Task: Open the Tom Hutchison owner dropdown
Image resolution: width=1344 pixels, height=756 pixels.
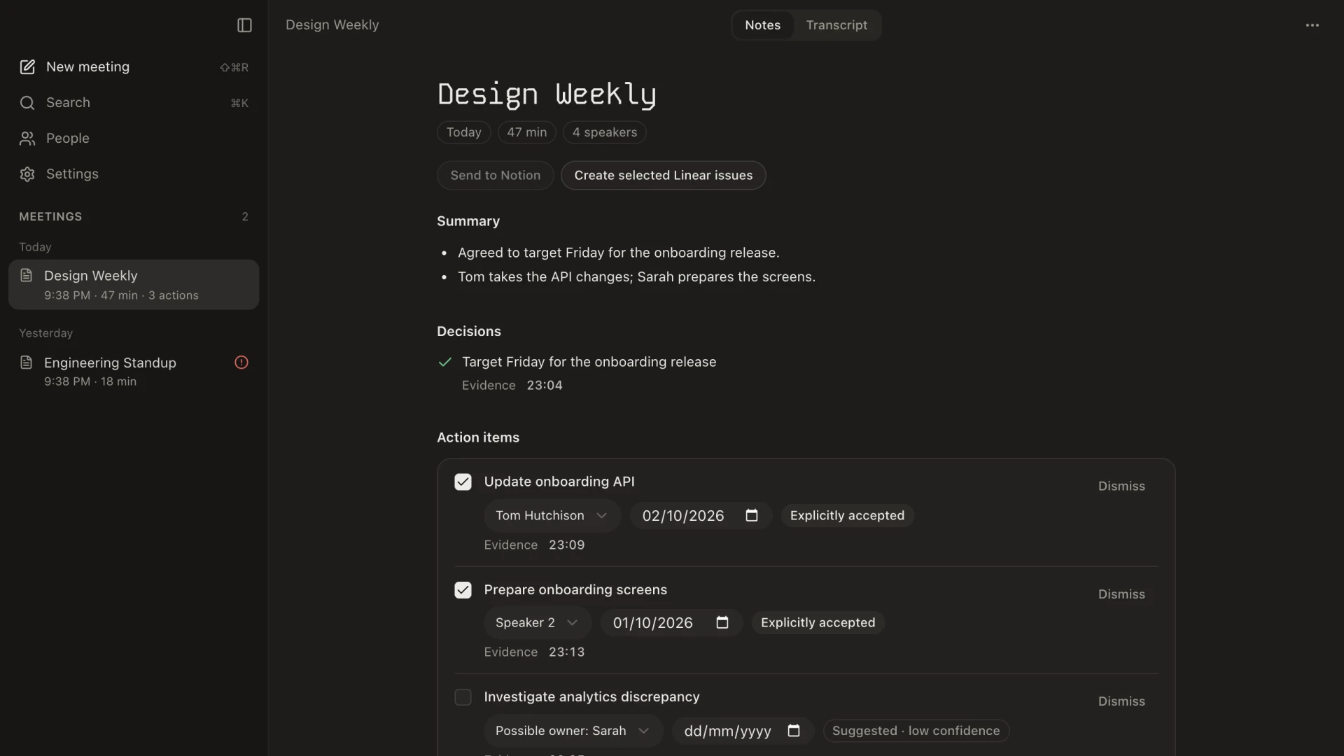Action: pyautogui.click(x=552, y=515)
